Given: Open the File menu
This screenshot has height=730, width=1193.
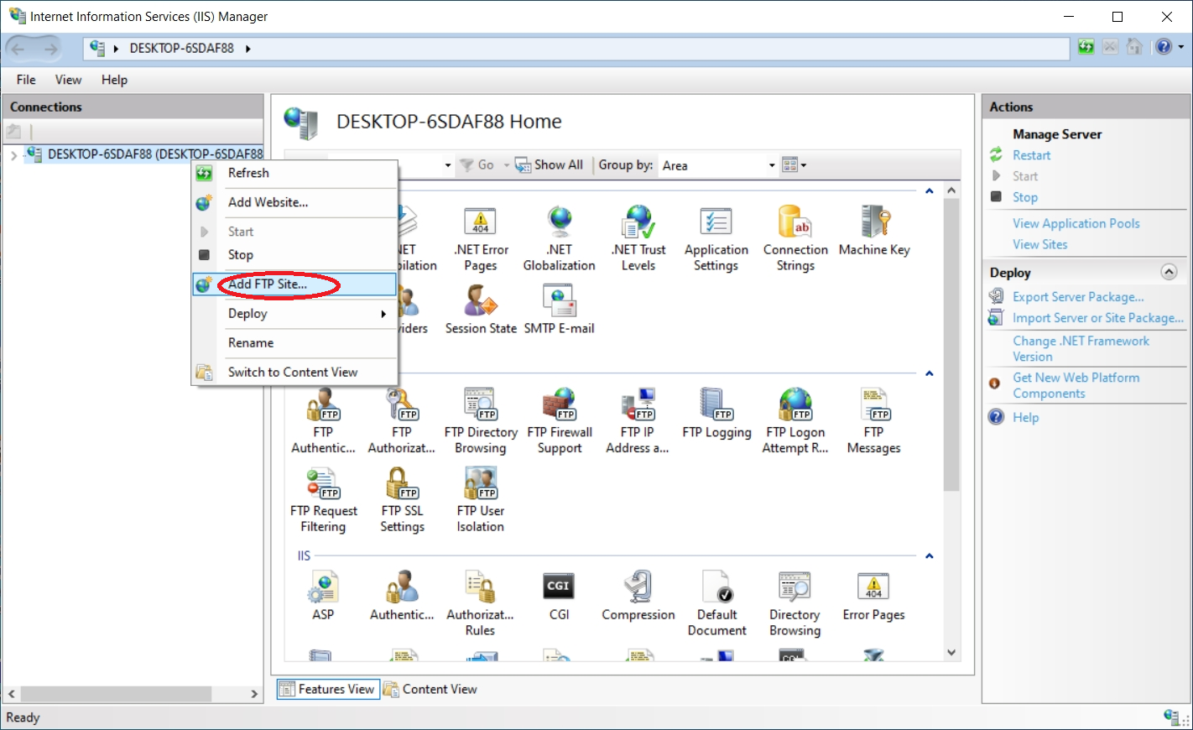Looking at the screenshot, I should 26,80.
